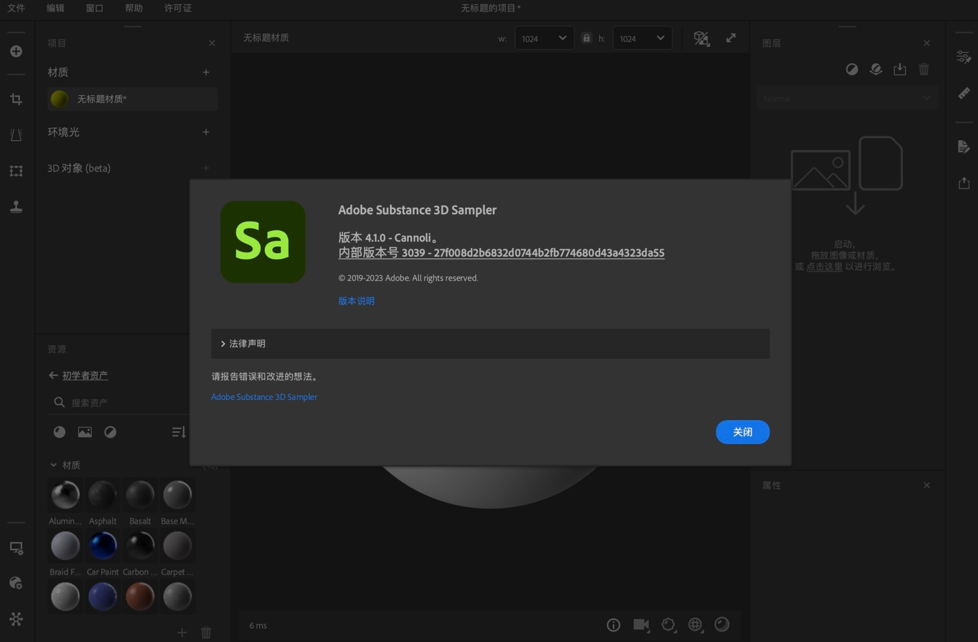
Task: Open the Normal blend mode dropdown
Action: [847, 99]
